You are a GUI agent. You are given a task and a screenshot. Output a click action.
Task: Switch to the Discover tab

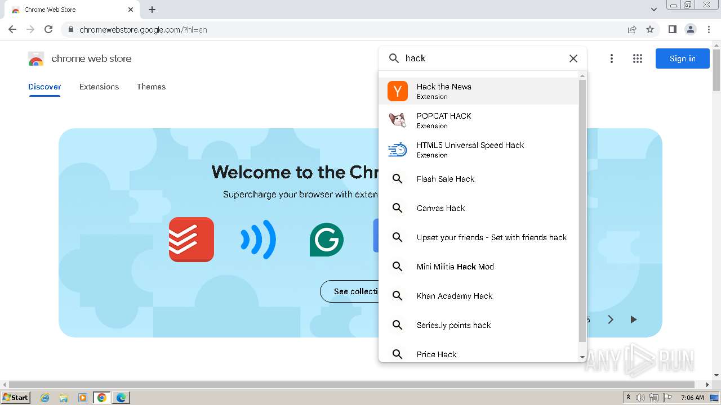pyautogui.click(x=44, y=87)
